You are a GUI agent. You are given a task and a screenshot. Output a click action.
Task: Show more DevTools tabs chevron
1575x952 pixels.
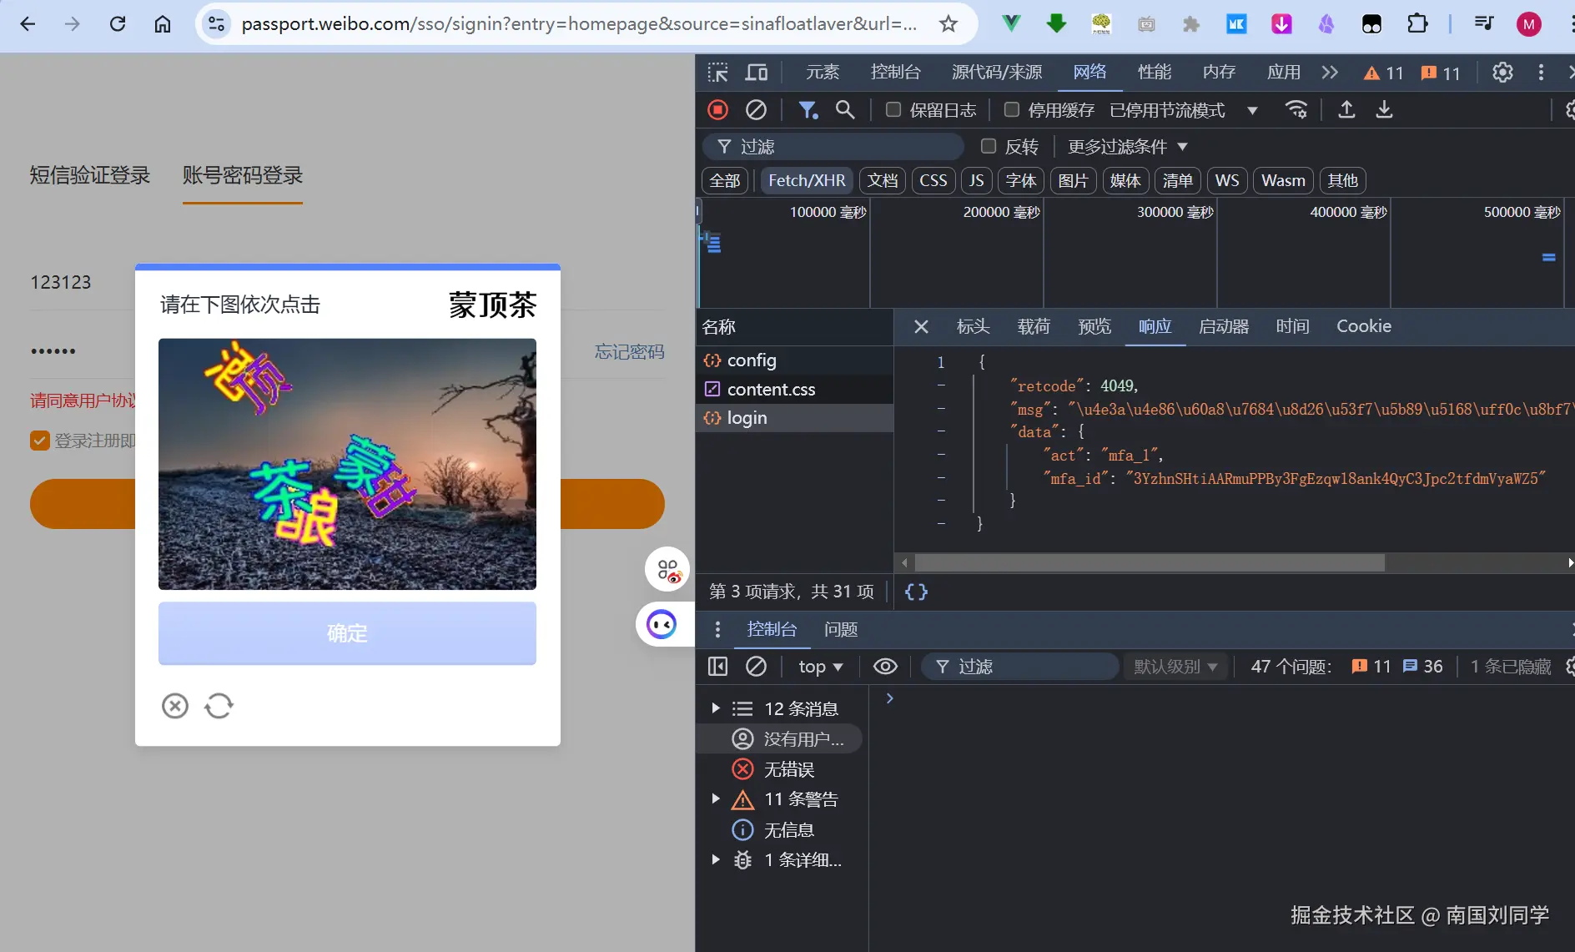point(1330,73)
